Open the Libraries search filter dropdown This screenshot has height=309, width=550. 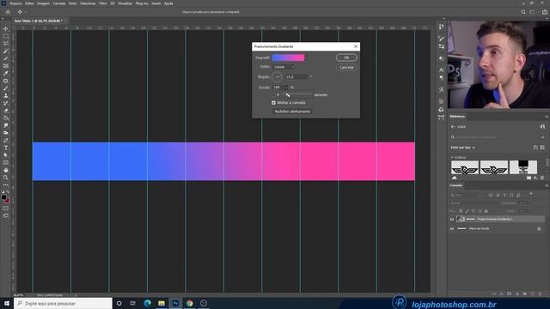542,137
